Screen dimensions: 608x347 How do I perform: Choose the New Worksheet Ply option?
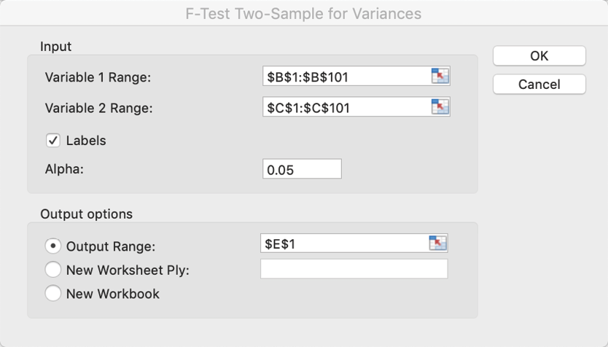coord(53,270)
